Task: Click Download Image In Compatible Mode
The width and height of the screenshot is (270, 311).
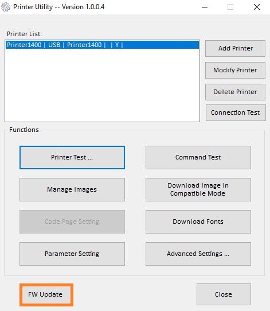Action: tap(198, 189)
